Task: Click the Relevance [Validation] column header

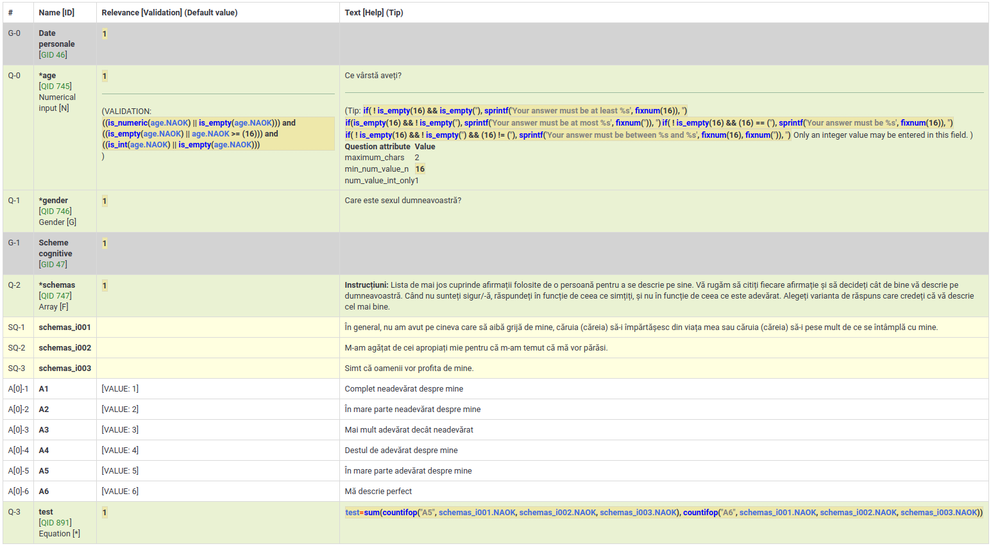Action: (x=169, y=13)
